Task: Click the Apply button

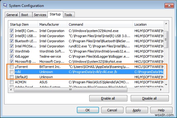Action: (137, 110)
